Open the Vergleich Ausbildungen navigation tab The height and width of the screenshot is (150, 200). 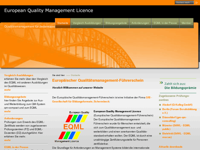point(87,23)
